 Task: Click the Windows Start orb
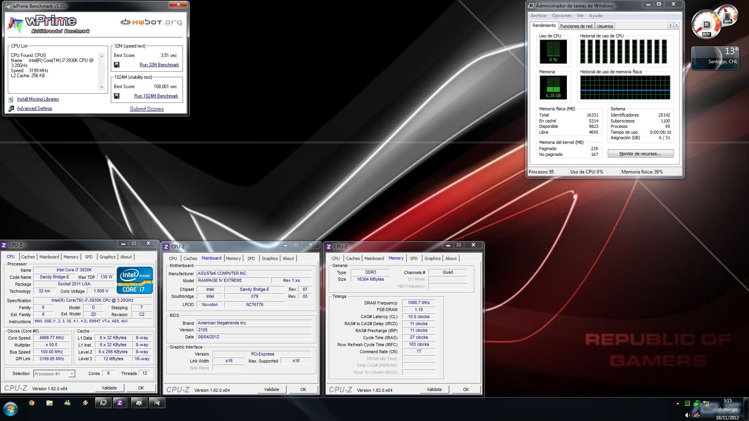(11, 409)
